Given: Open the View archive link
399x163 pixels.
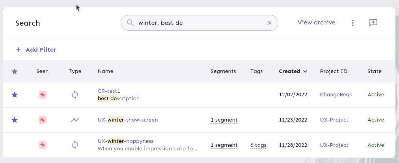Looking at the screenshot, I should [x=316, y=22].
